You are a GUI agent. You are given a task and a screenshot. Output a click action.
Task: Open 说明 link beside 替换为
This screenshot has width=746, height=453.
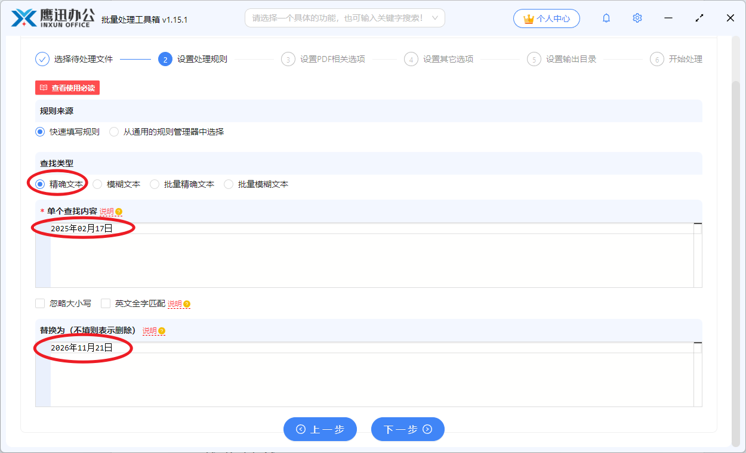click(149, 331)
